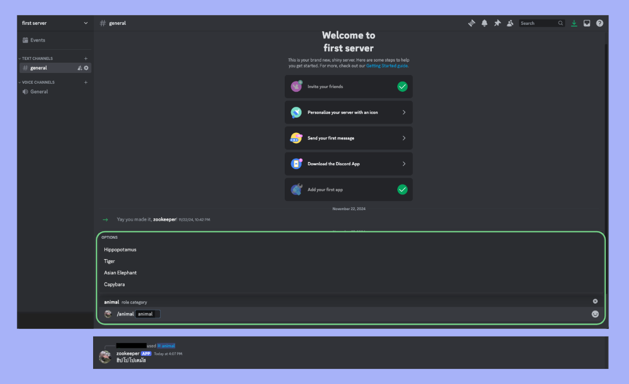Choose the Capybara option
This screenshot has width=629, height=384.
pos(114,284)
